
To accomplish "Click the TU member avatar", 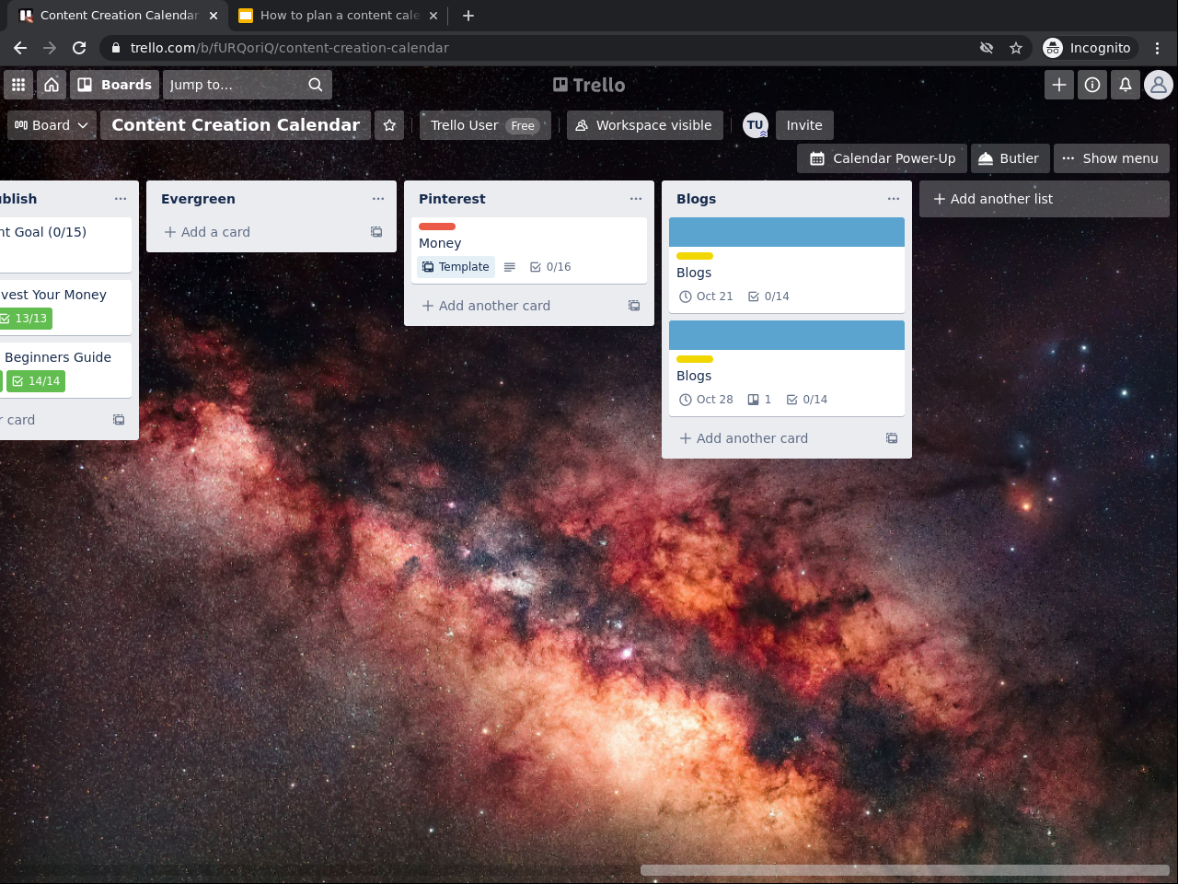I will click(x=756, y=125).
